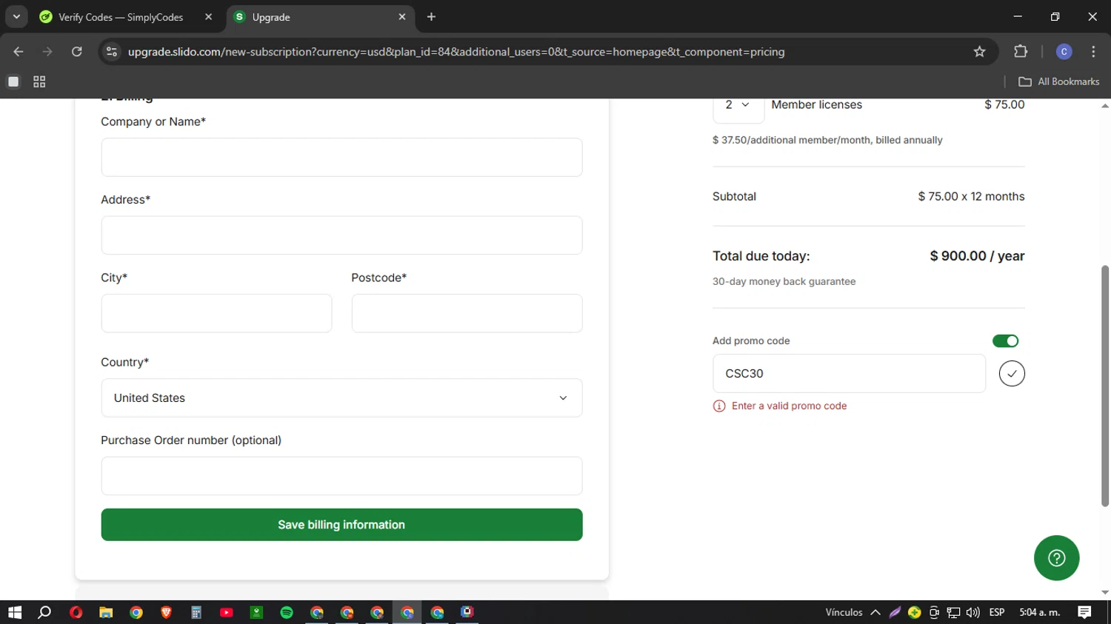Open the Windows Start menu
1111x624 pixels.
tap(15, 612)
